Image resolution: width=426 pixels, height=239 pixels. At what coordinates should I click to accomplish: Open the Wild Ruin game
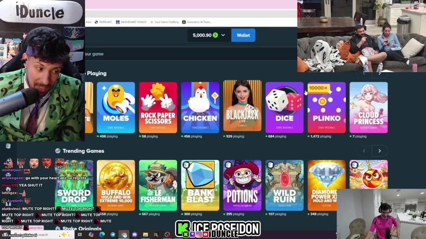coord(285,185)
